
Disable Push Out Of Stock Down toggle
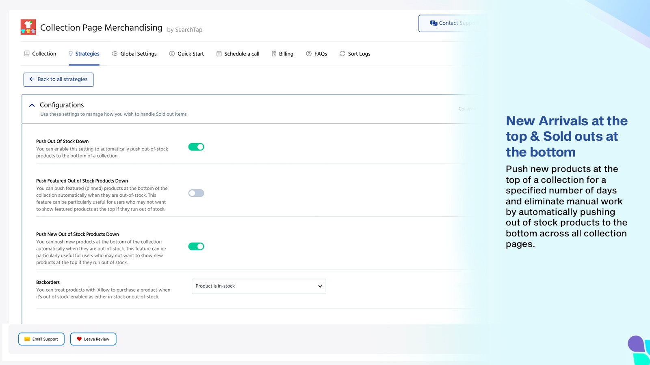pyautogui.click(x=196, y=147)
